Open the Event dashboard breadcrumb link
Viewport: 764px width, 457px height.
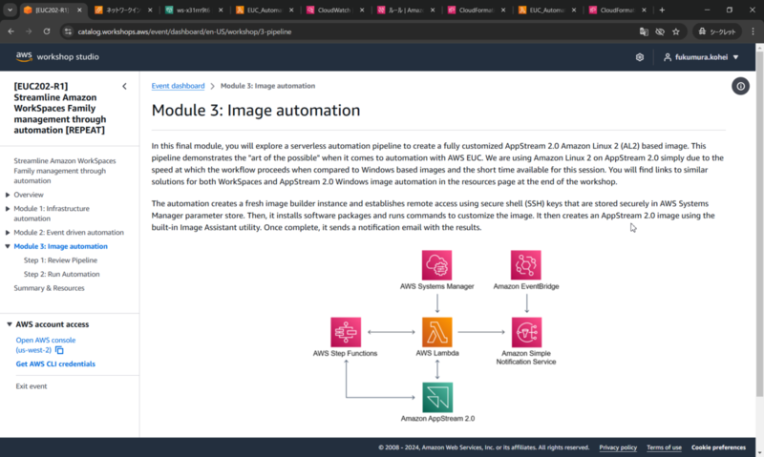tap(178, 86)
